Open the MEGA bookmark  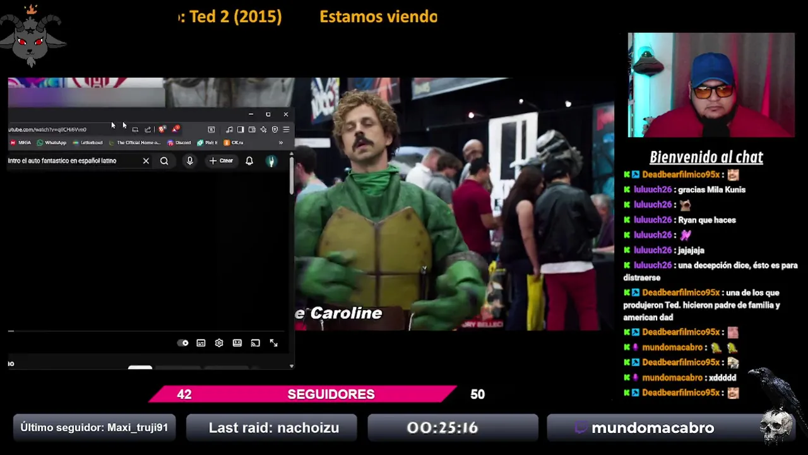(20, 143)
